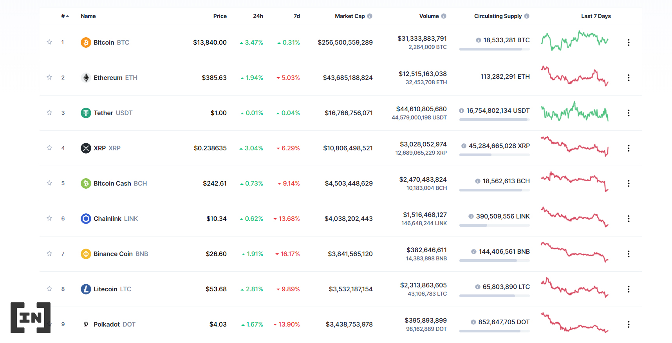Click the Circulating Supply info icon

527,16
